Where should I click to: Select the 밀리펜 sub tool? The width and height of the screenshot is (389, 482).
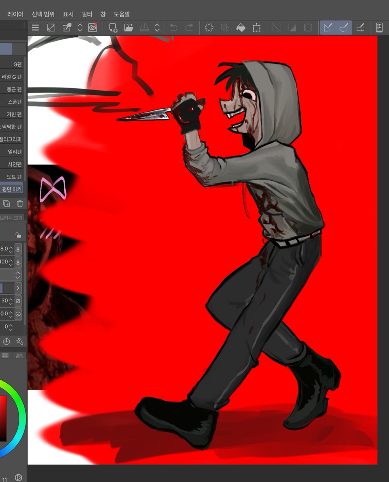click(x=12, y=151)
